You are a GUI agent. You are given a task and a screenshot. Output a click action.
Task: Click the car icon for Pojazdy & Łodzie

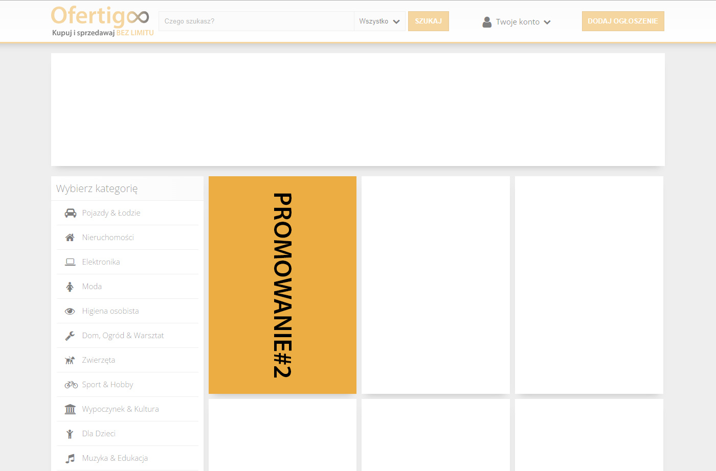[x=70, y=213]
